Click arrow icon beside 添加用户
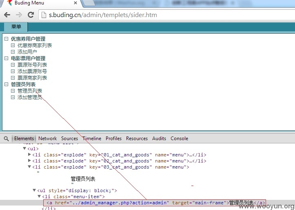The width and height of the screenshot is (295, 210). point(13,52)
